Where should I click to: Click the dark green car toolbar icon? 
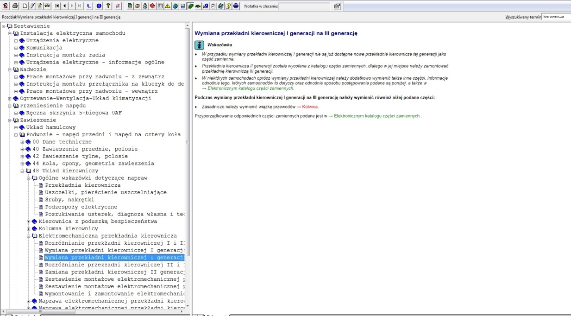tap(198, 6)
